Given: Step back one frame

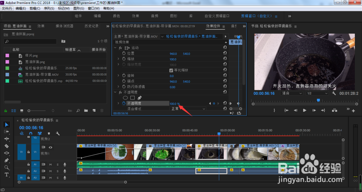Looking at the screenshot, I should tap(295, 110).
